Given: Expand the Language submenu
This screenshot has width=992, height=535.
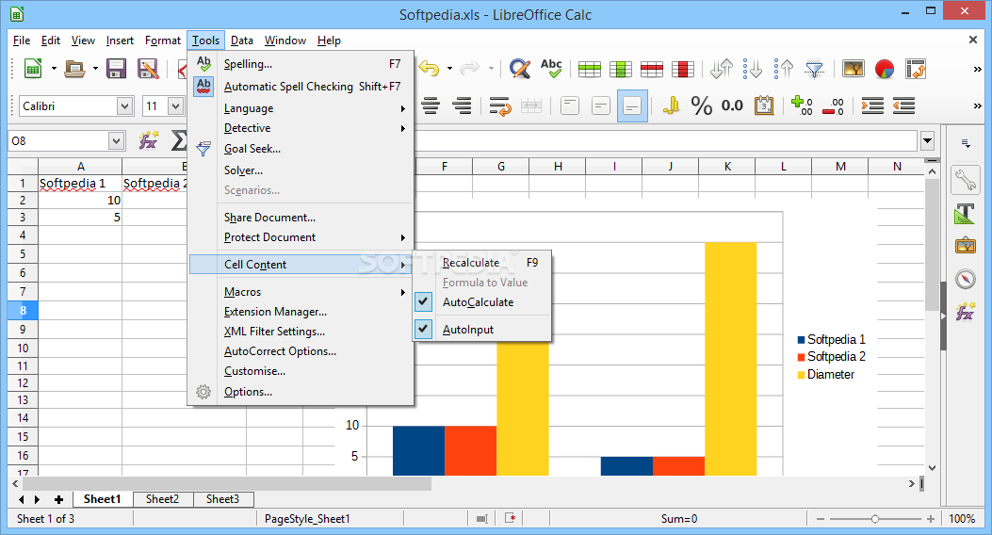Looking at the screenshot, I should point(301,108).
